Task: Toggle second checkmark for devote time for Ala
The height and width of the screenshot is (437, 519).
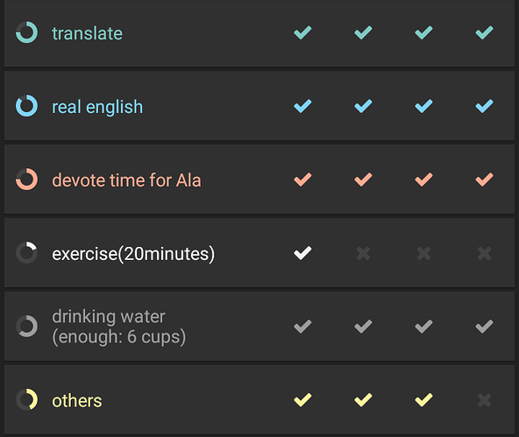Action: (x=363, y=180)
